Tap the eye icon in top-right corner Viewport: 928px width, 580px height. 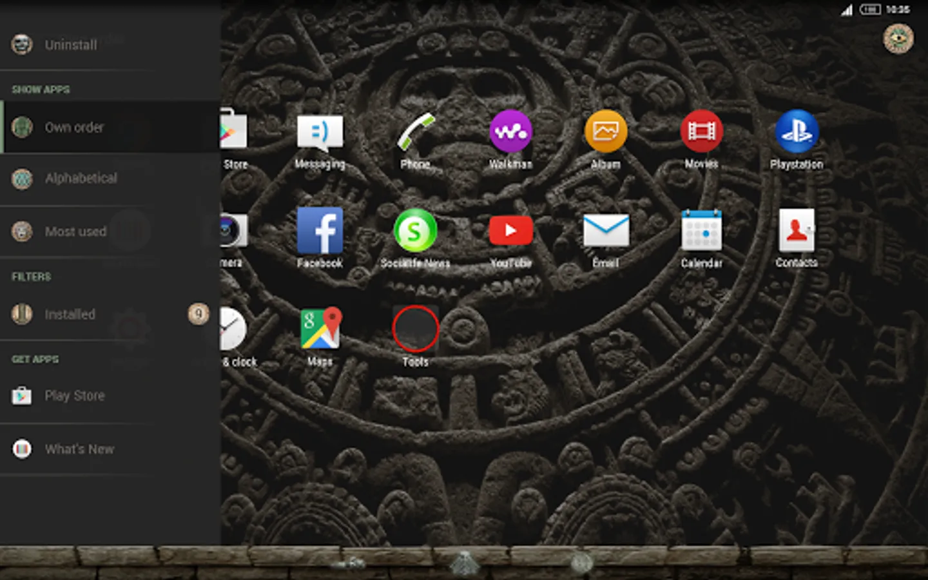coord(898,39)
